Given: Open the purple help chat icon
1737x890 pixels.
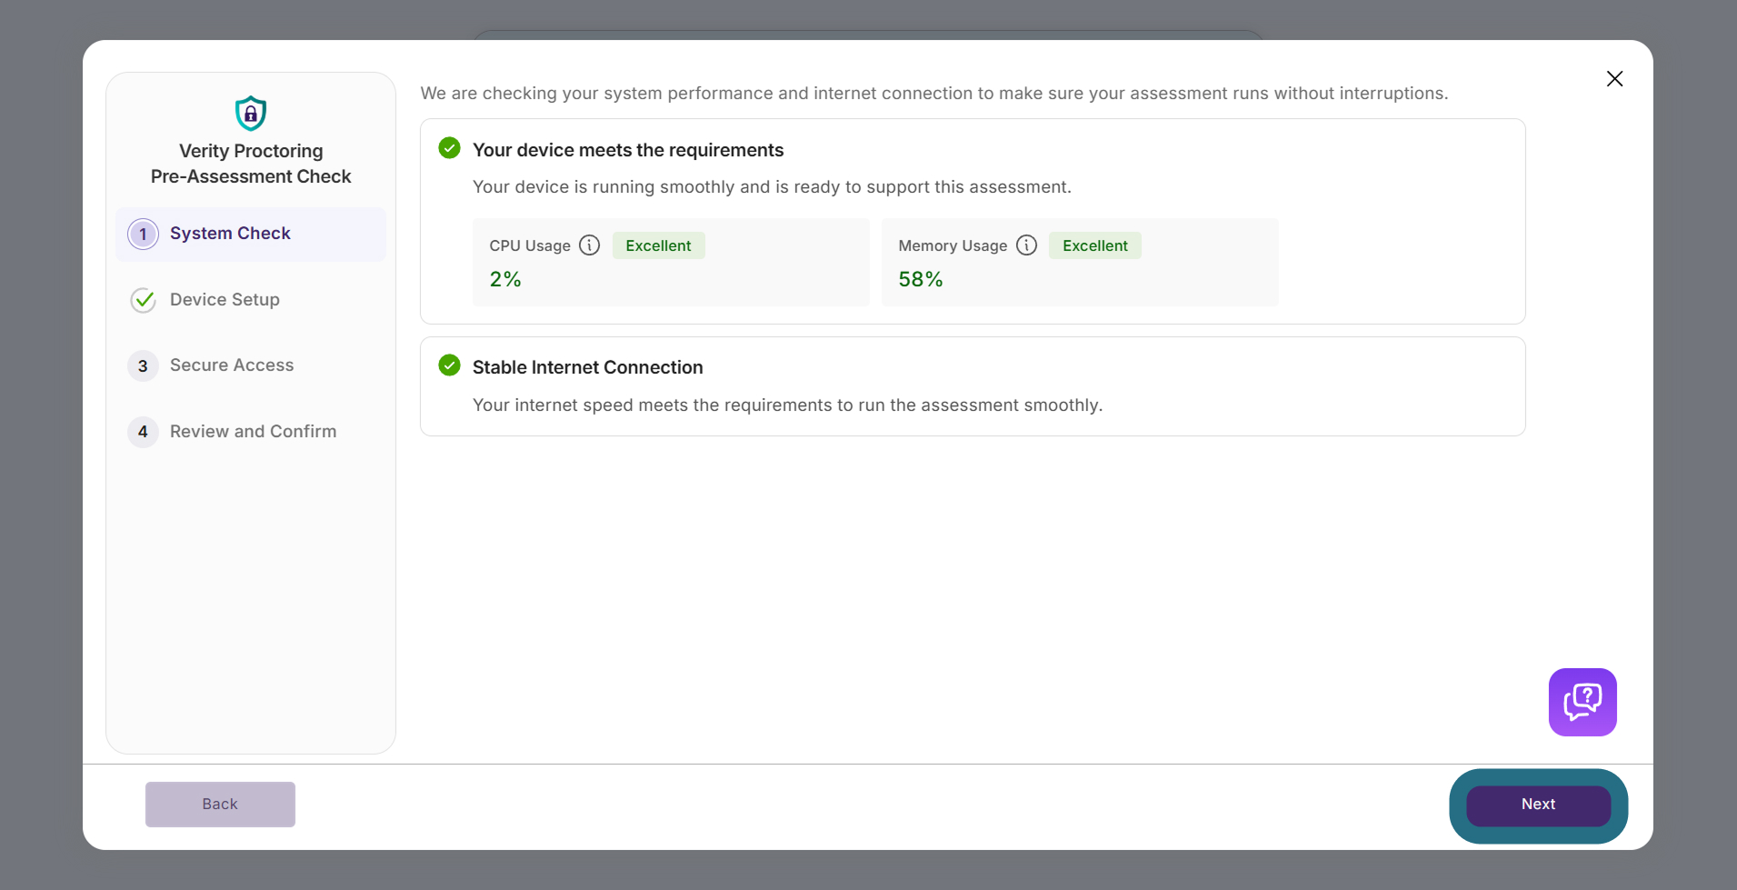Looking at the screenshot, I should pyautogui.click(x=1582, y=702).
